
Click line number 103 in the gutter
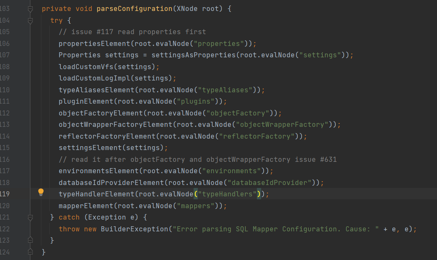tap(5, 8)
